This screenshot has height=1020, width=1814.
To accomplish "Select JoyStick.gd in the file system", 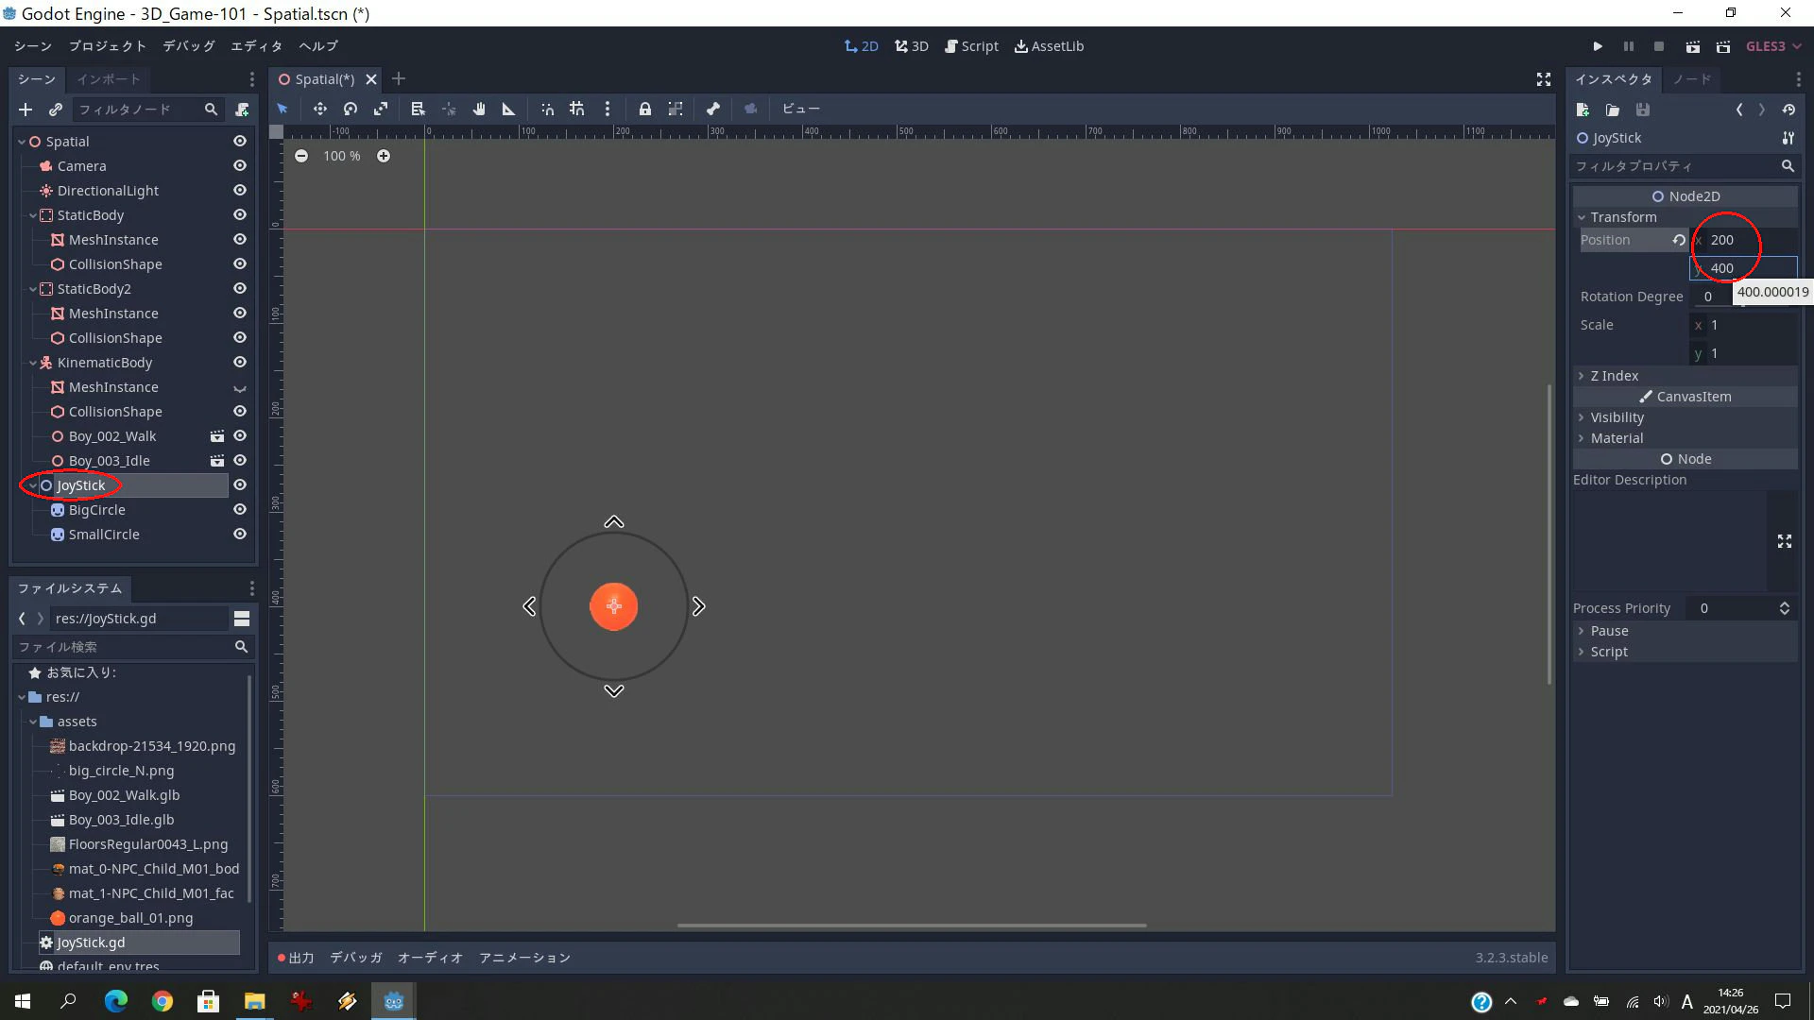I will click(x=138, y=943).
